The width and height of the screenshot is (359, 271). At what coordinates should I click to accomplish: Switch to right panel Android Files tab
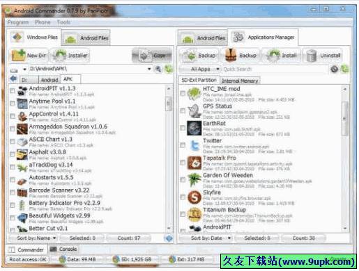point(203,38)
